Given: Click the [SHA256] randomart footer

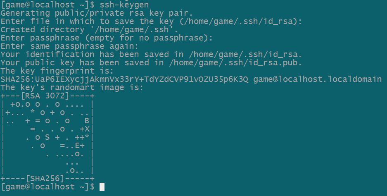Looking at the screenshot, I should pos(47,179).
